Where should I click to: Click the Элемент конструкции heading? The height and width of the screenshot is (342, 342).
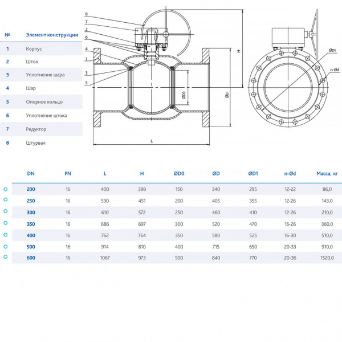52,34
